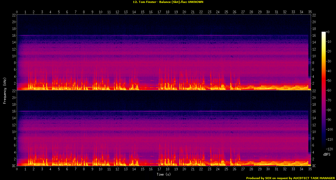
Task: Click the "Frequency (kHz)" axis label
Action: pyautogui.click(x=5, y=90)
